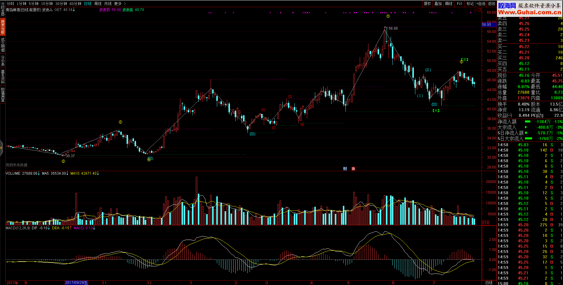Screen dimensions: 563x285
Task: Click the 5日大宗流入 -1760万 row
Action: pos(530,138)
